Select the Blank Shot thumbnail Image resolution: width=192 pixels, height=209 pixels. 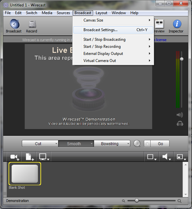pos(25,174)
